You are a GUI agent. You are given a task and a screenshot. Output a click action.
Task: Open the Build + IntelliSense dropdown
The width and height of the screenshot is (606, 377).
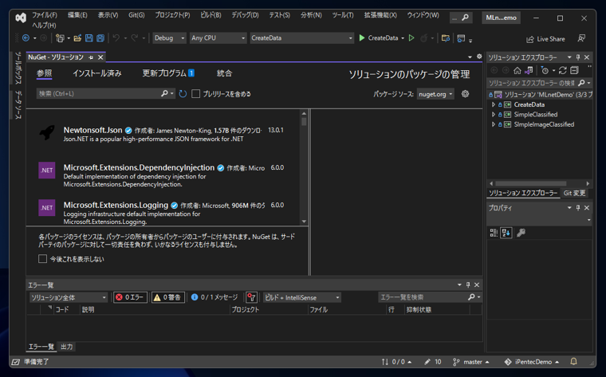[x=302, y=297]
